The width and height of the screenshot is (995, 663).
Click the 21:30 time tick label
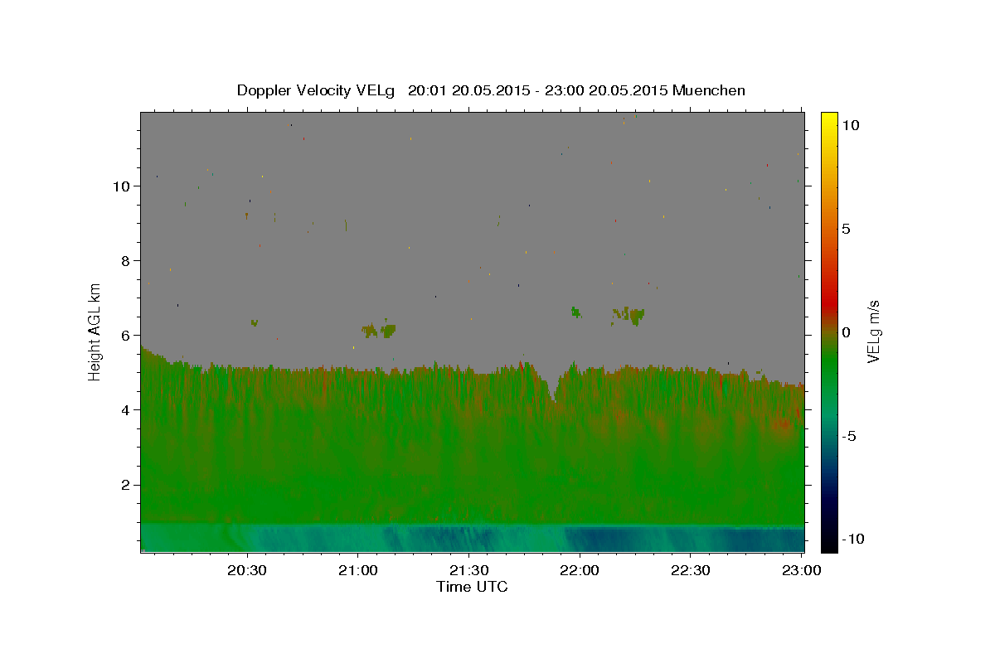[468, 570]
